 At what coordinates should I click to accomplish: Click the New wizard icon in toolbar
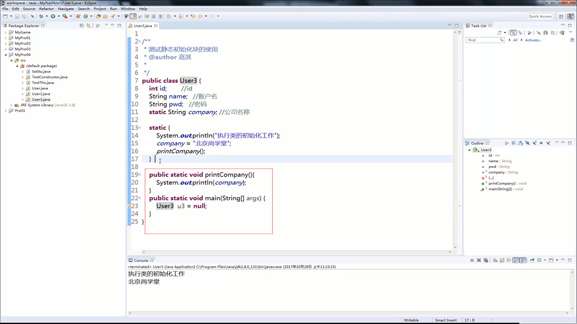[5, 16]
